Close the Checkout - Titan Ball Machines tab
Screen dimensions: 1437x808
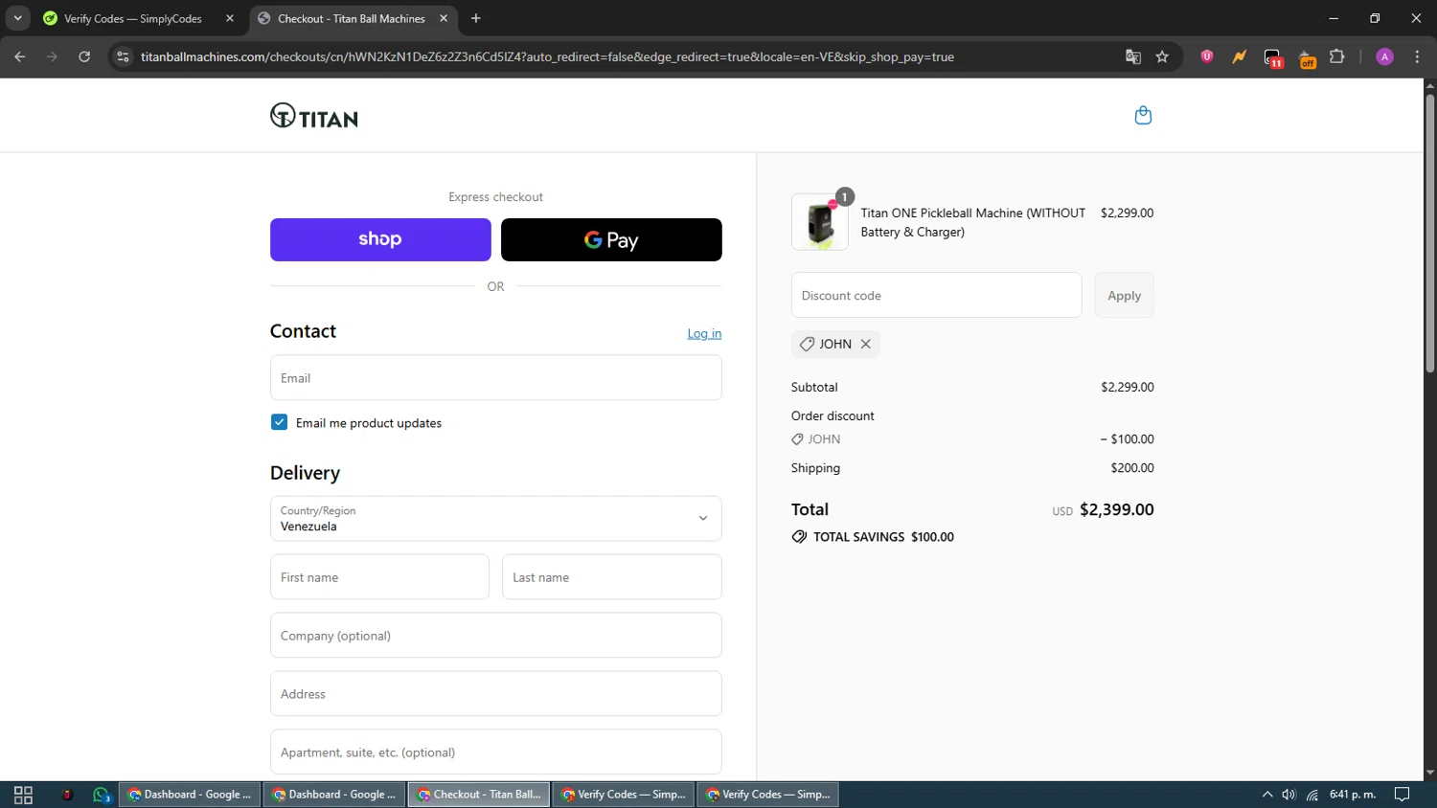click(x=444, y=18)
